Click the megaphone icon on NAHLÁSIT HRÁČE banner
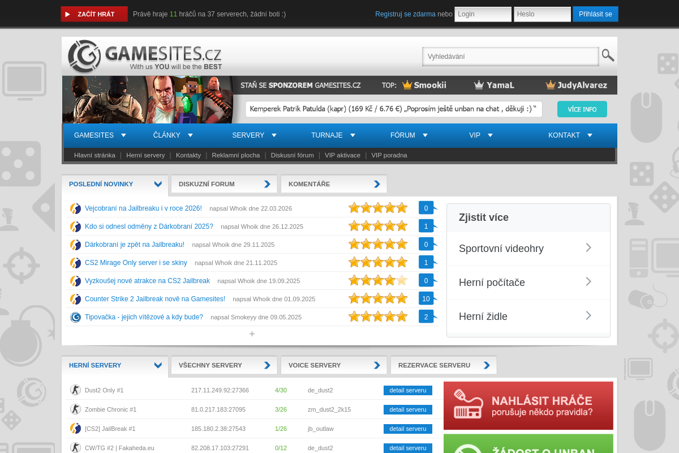This screenshot has height=453, width=679. pyautogui.click(x=467, y=404)
